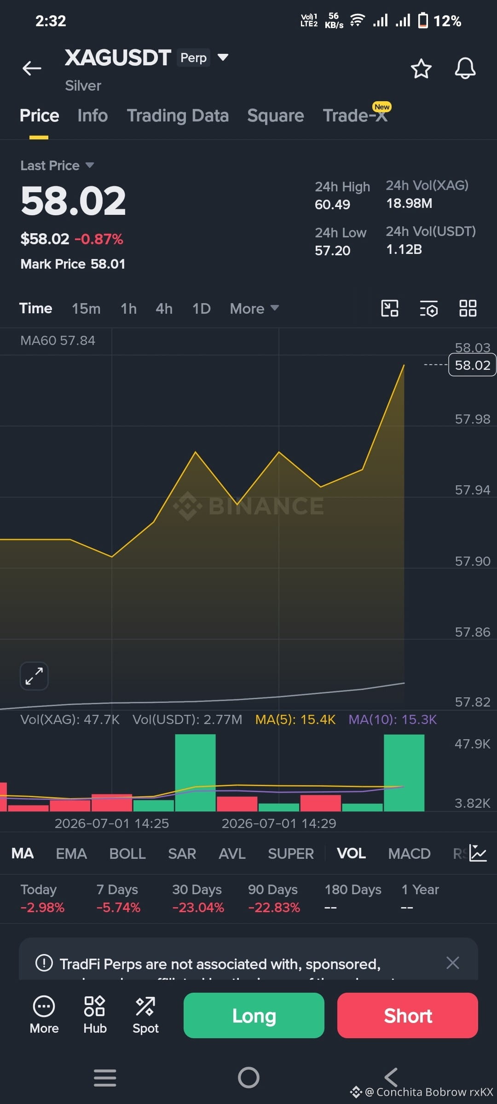Tap the -0.87% price change text
The image size is (497, 1104).
98,239
